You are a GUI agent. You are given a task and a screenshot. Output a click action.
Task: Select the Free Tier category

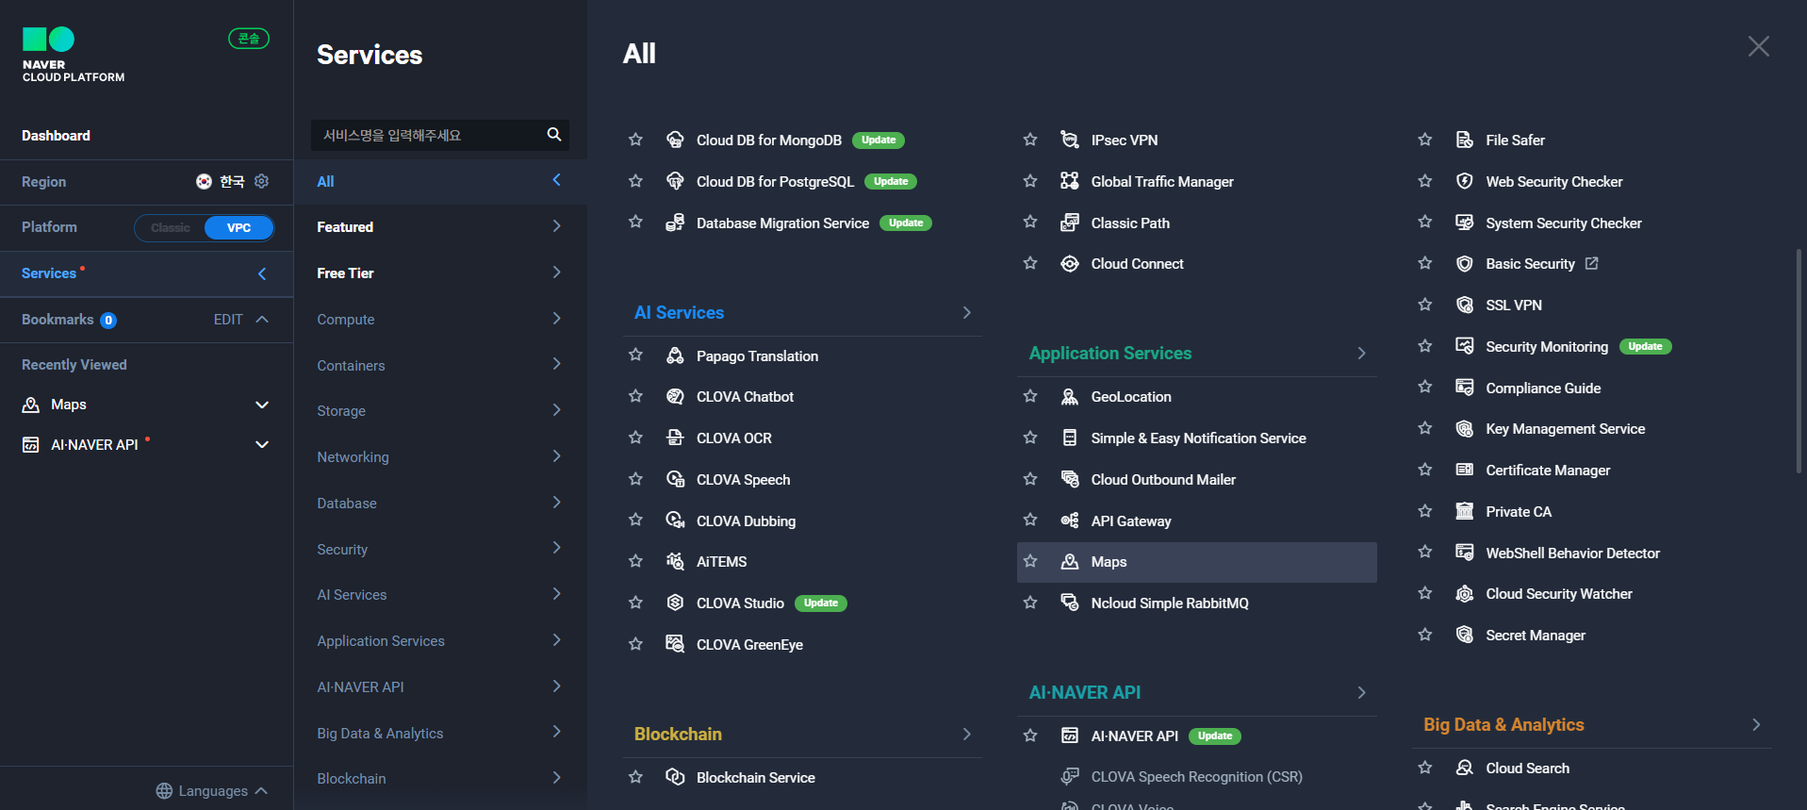click(x=440, y=273)
